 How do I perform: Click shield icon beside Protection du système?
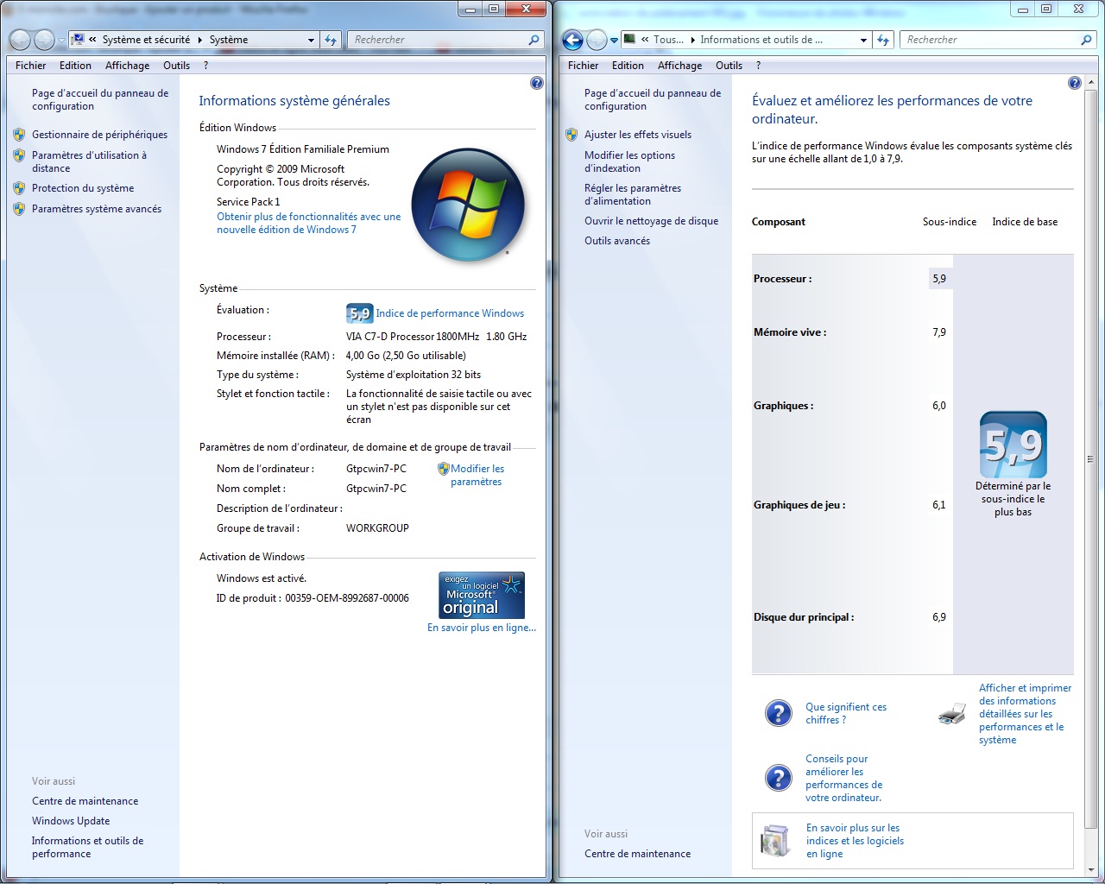coord(19,188)
